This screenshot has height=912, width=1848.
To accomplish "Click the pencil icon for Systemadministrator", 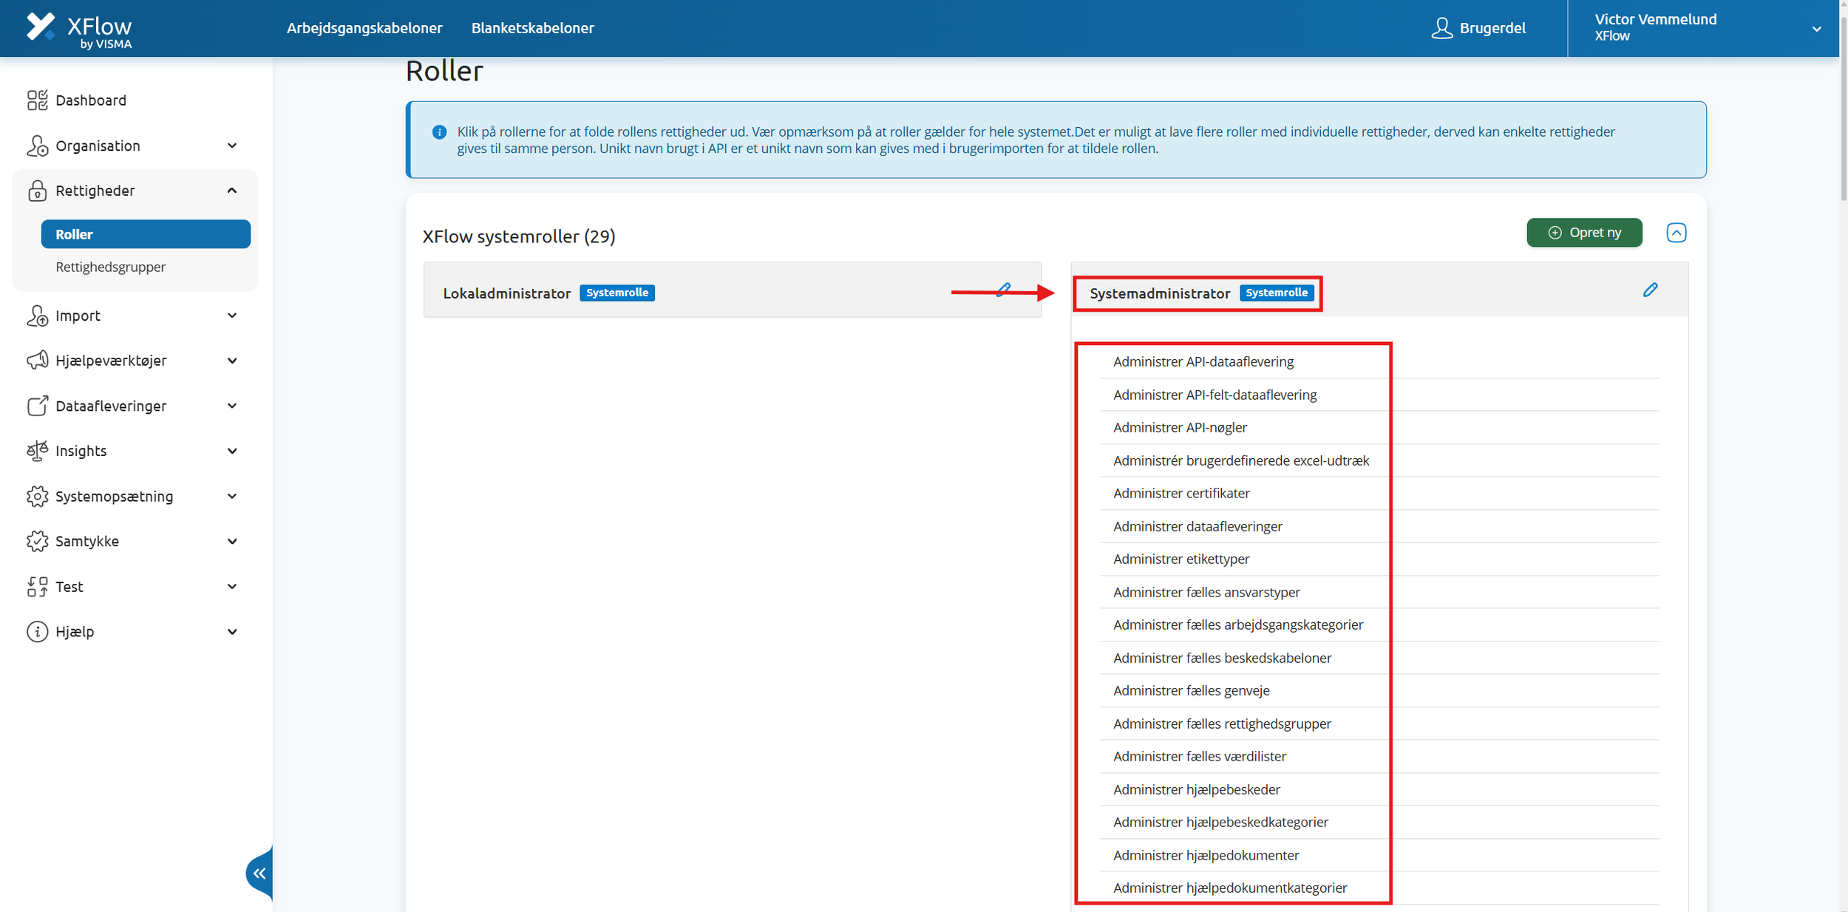I will point(1650,290).
